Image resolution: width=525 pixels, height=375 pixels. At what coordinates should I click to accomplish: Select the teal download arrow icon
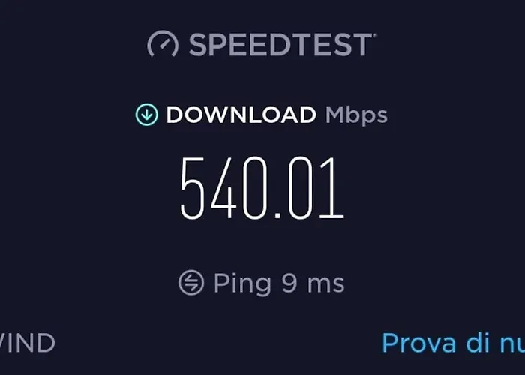(147, 115)
